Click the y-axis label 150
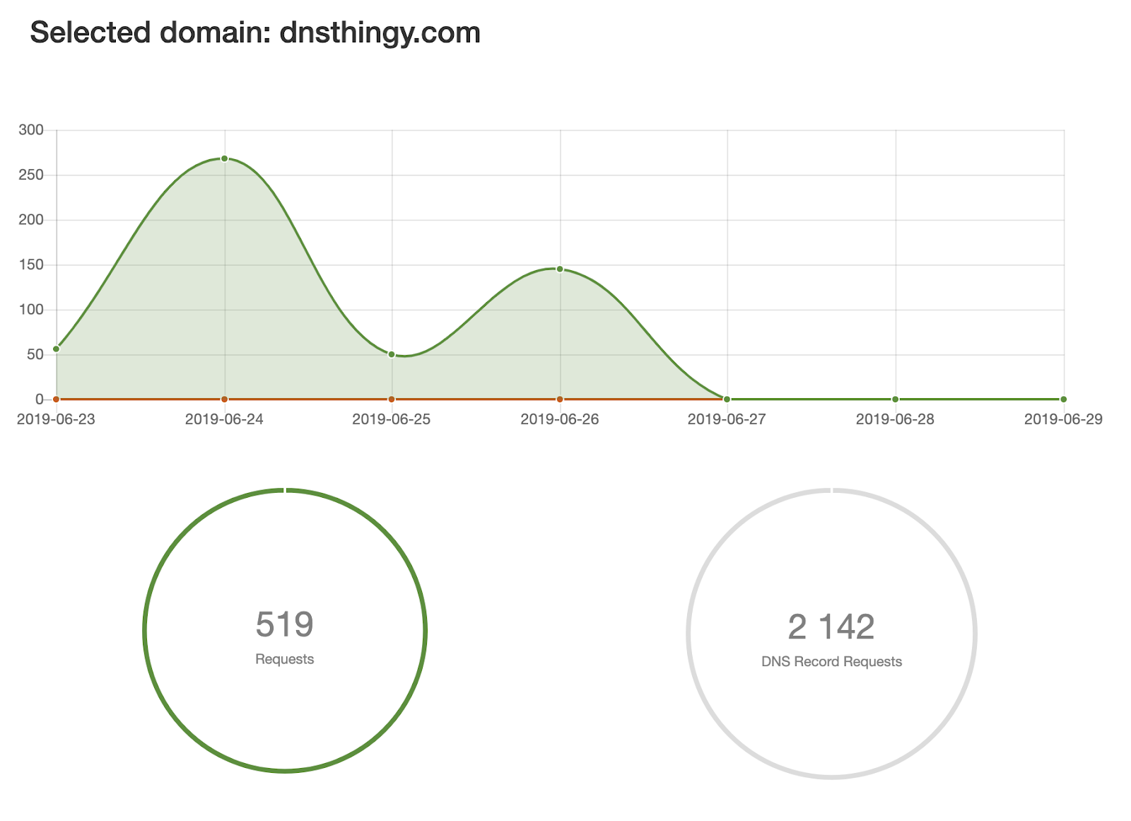 pos(31,265)
